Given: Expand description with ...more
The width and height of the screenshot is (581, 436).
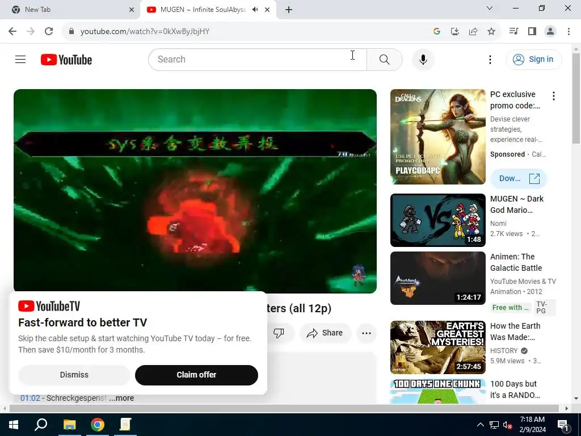Looking at the screenshot, I should [x=121, y=398].
